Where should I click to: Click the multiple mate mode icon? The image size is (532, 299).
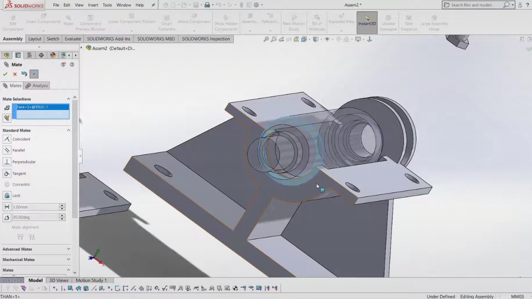coord(7,118)
